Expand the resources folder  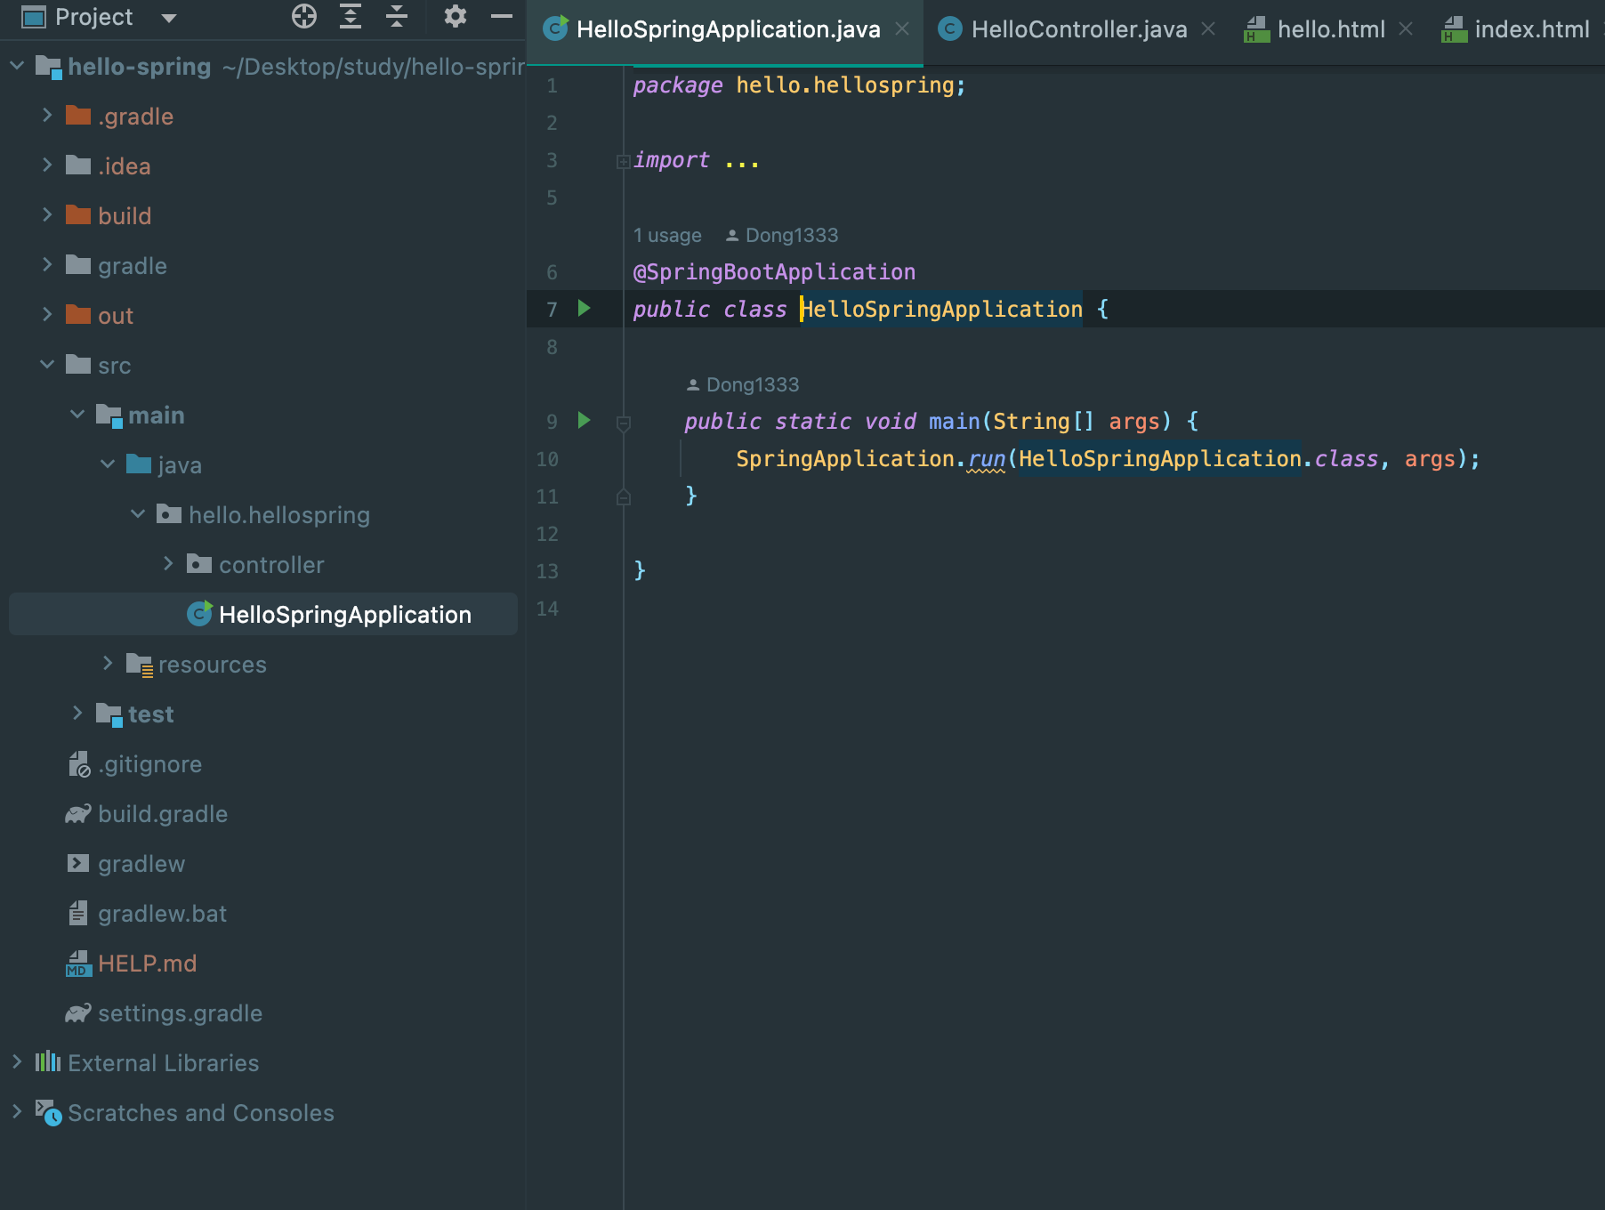pyautogui.click(x=108, y=664)
